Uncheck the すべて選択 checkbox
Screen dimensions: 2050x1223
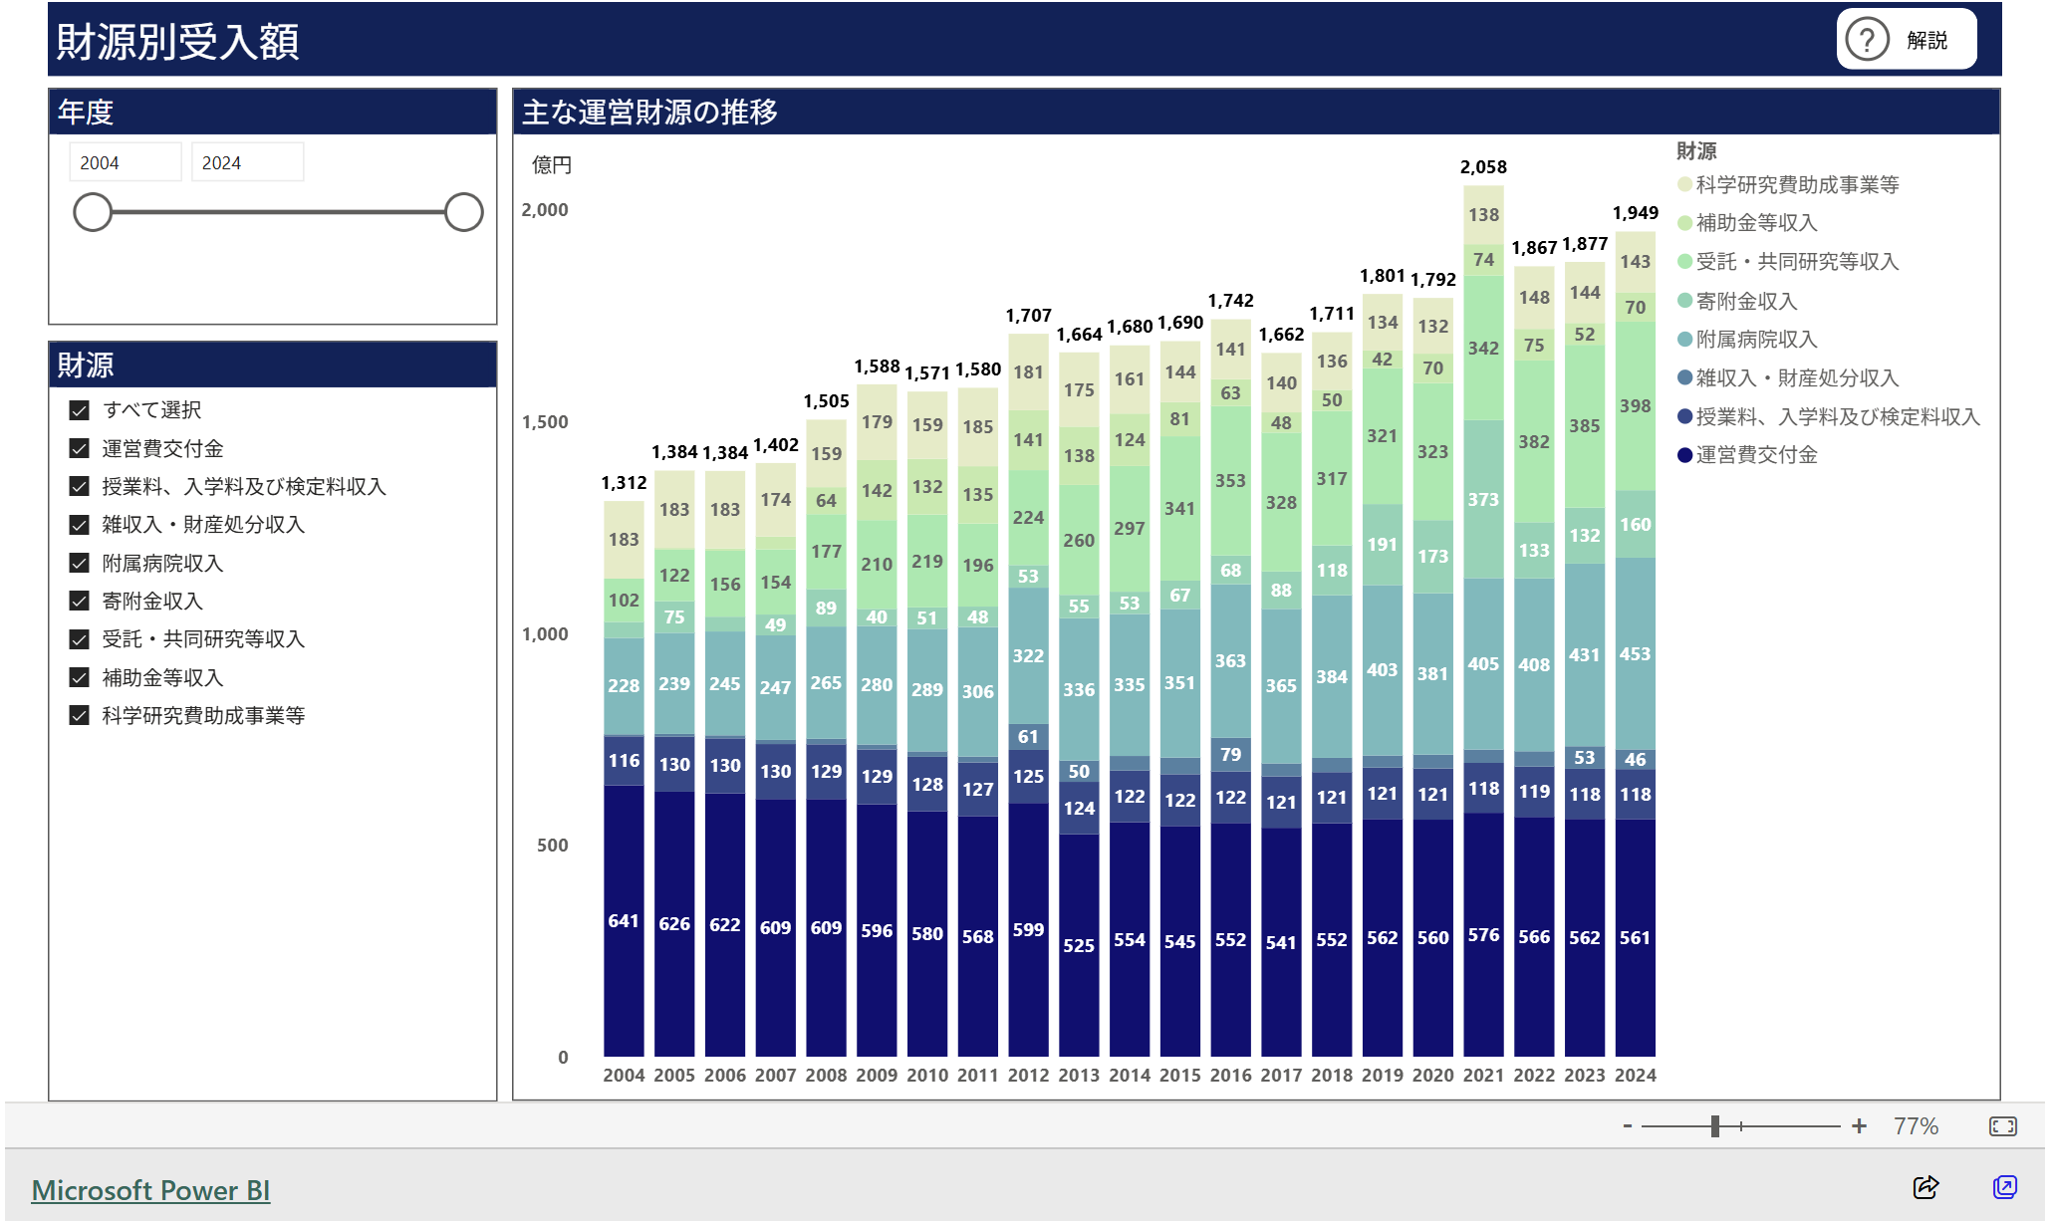coord(80,410)
